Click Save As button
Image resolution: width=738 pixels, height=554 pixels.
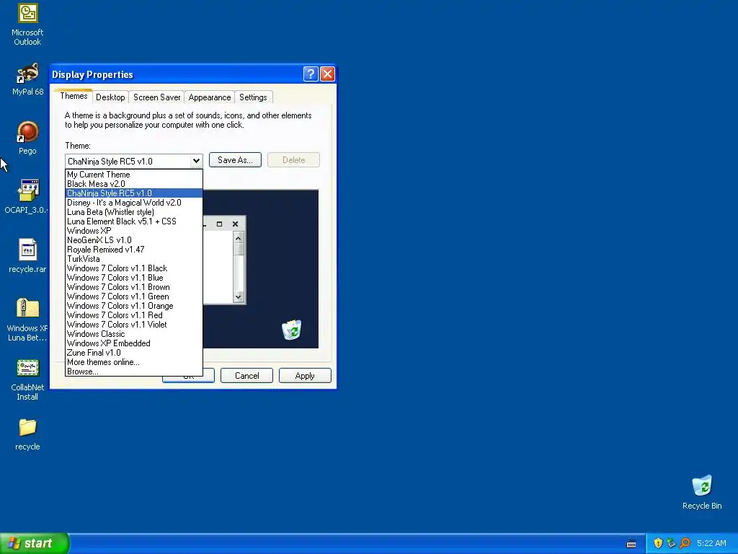tap(235, 160)
